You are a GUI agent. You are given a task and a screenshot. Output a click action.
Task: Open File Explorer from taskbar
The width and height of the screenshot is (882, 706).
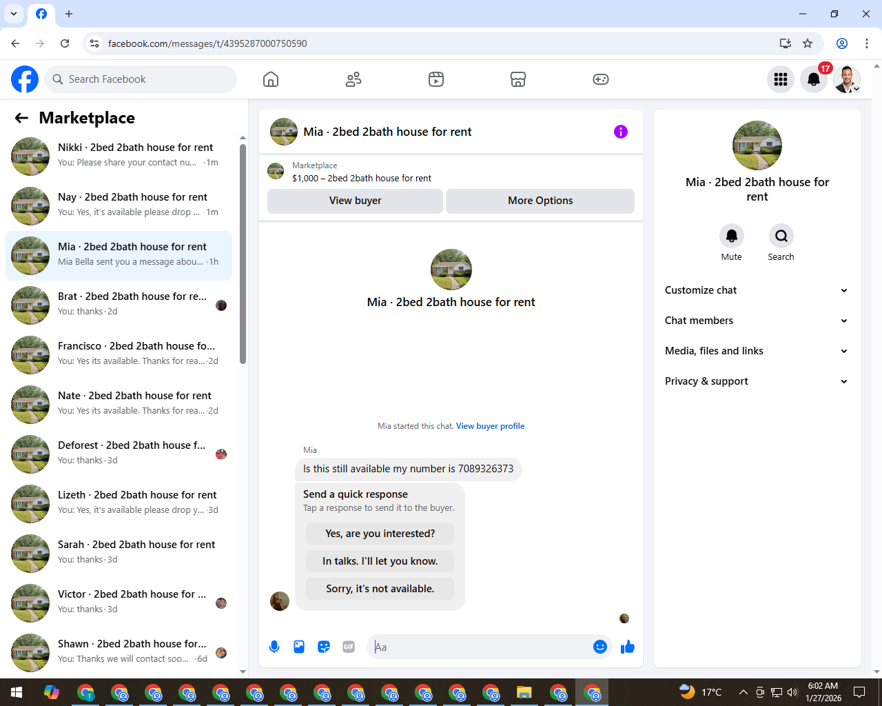[x=524, y=692]
